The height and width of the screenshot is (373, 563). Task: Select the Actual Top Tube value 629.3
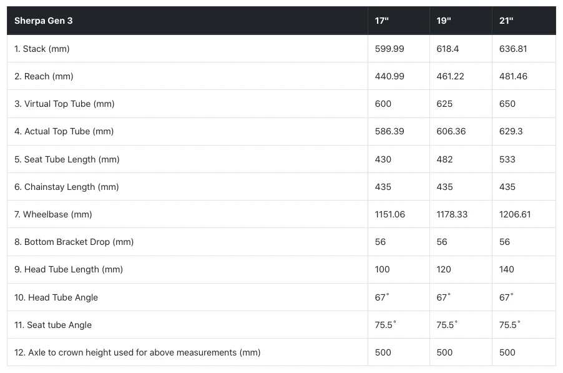click(x=511, y=131)
